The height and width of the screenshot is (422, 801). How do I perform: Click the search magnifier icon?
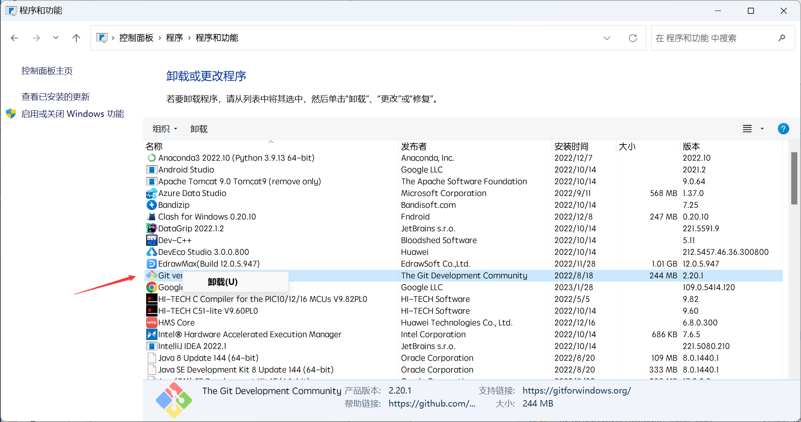point(782,38)
